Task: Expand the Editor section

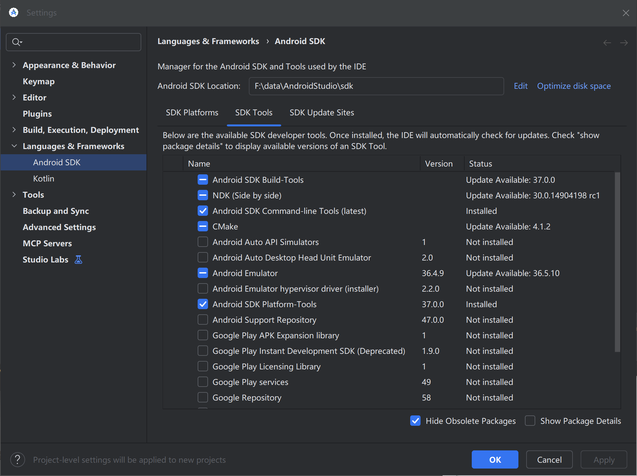Action: click(14, 98)
